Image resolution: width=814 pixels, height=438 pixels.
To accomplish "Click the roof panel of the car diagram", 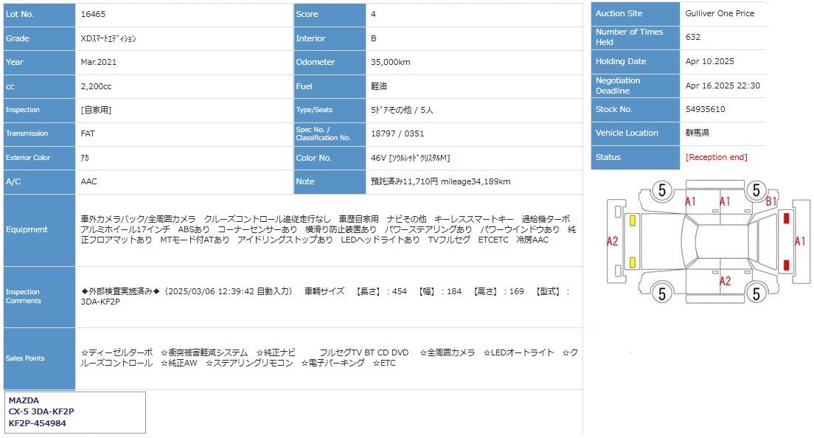I will [x=723, y=242].
